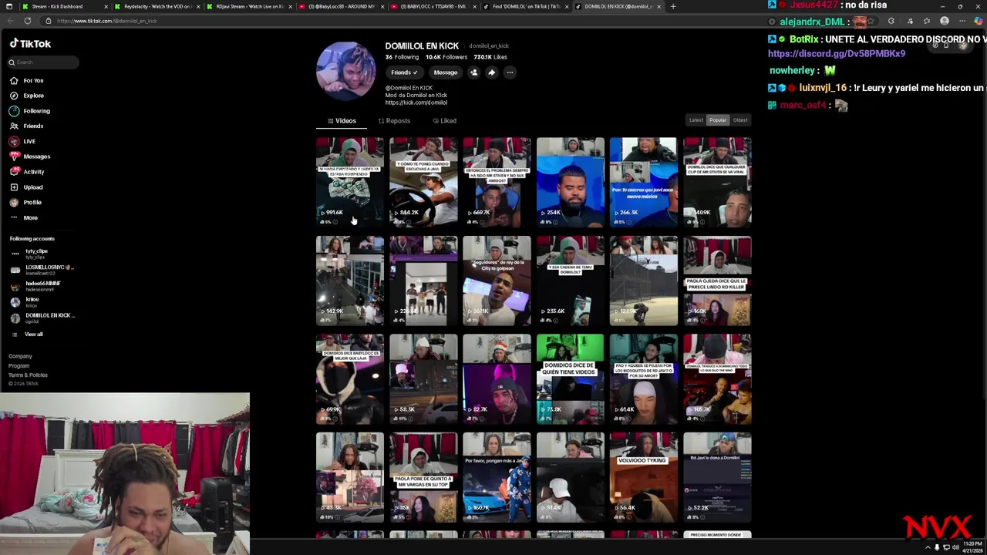Open Messages in the sidebar
Image resolution: width=987 pixels, height=555 pixels.
coord(30,156)
